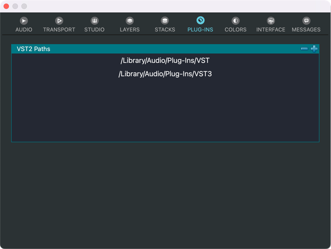Switch to the AUDIO tab label

(x=24, y=29)
